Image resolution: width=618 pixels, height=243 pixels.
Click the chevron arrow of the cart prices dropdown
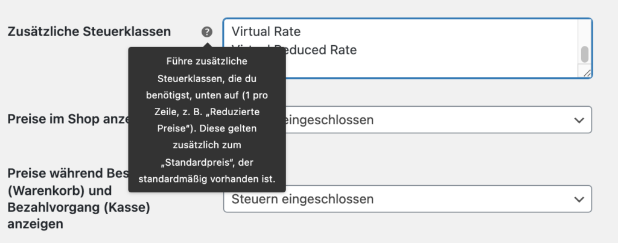pyautogui.click(x=579, y=199)
